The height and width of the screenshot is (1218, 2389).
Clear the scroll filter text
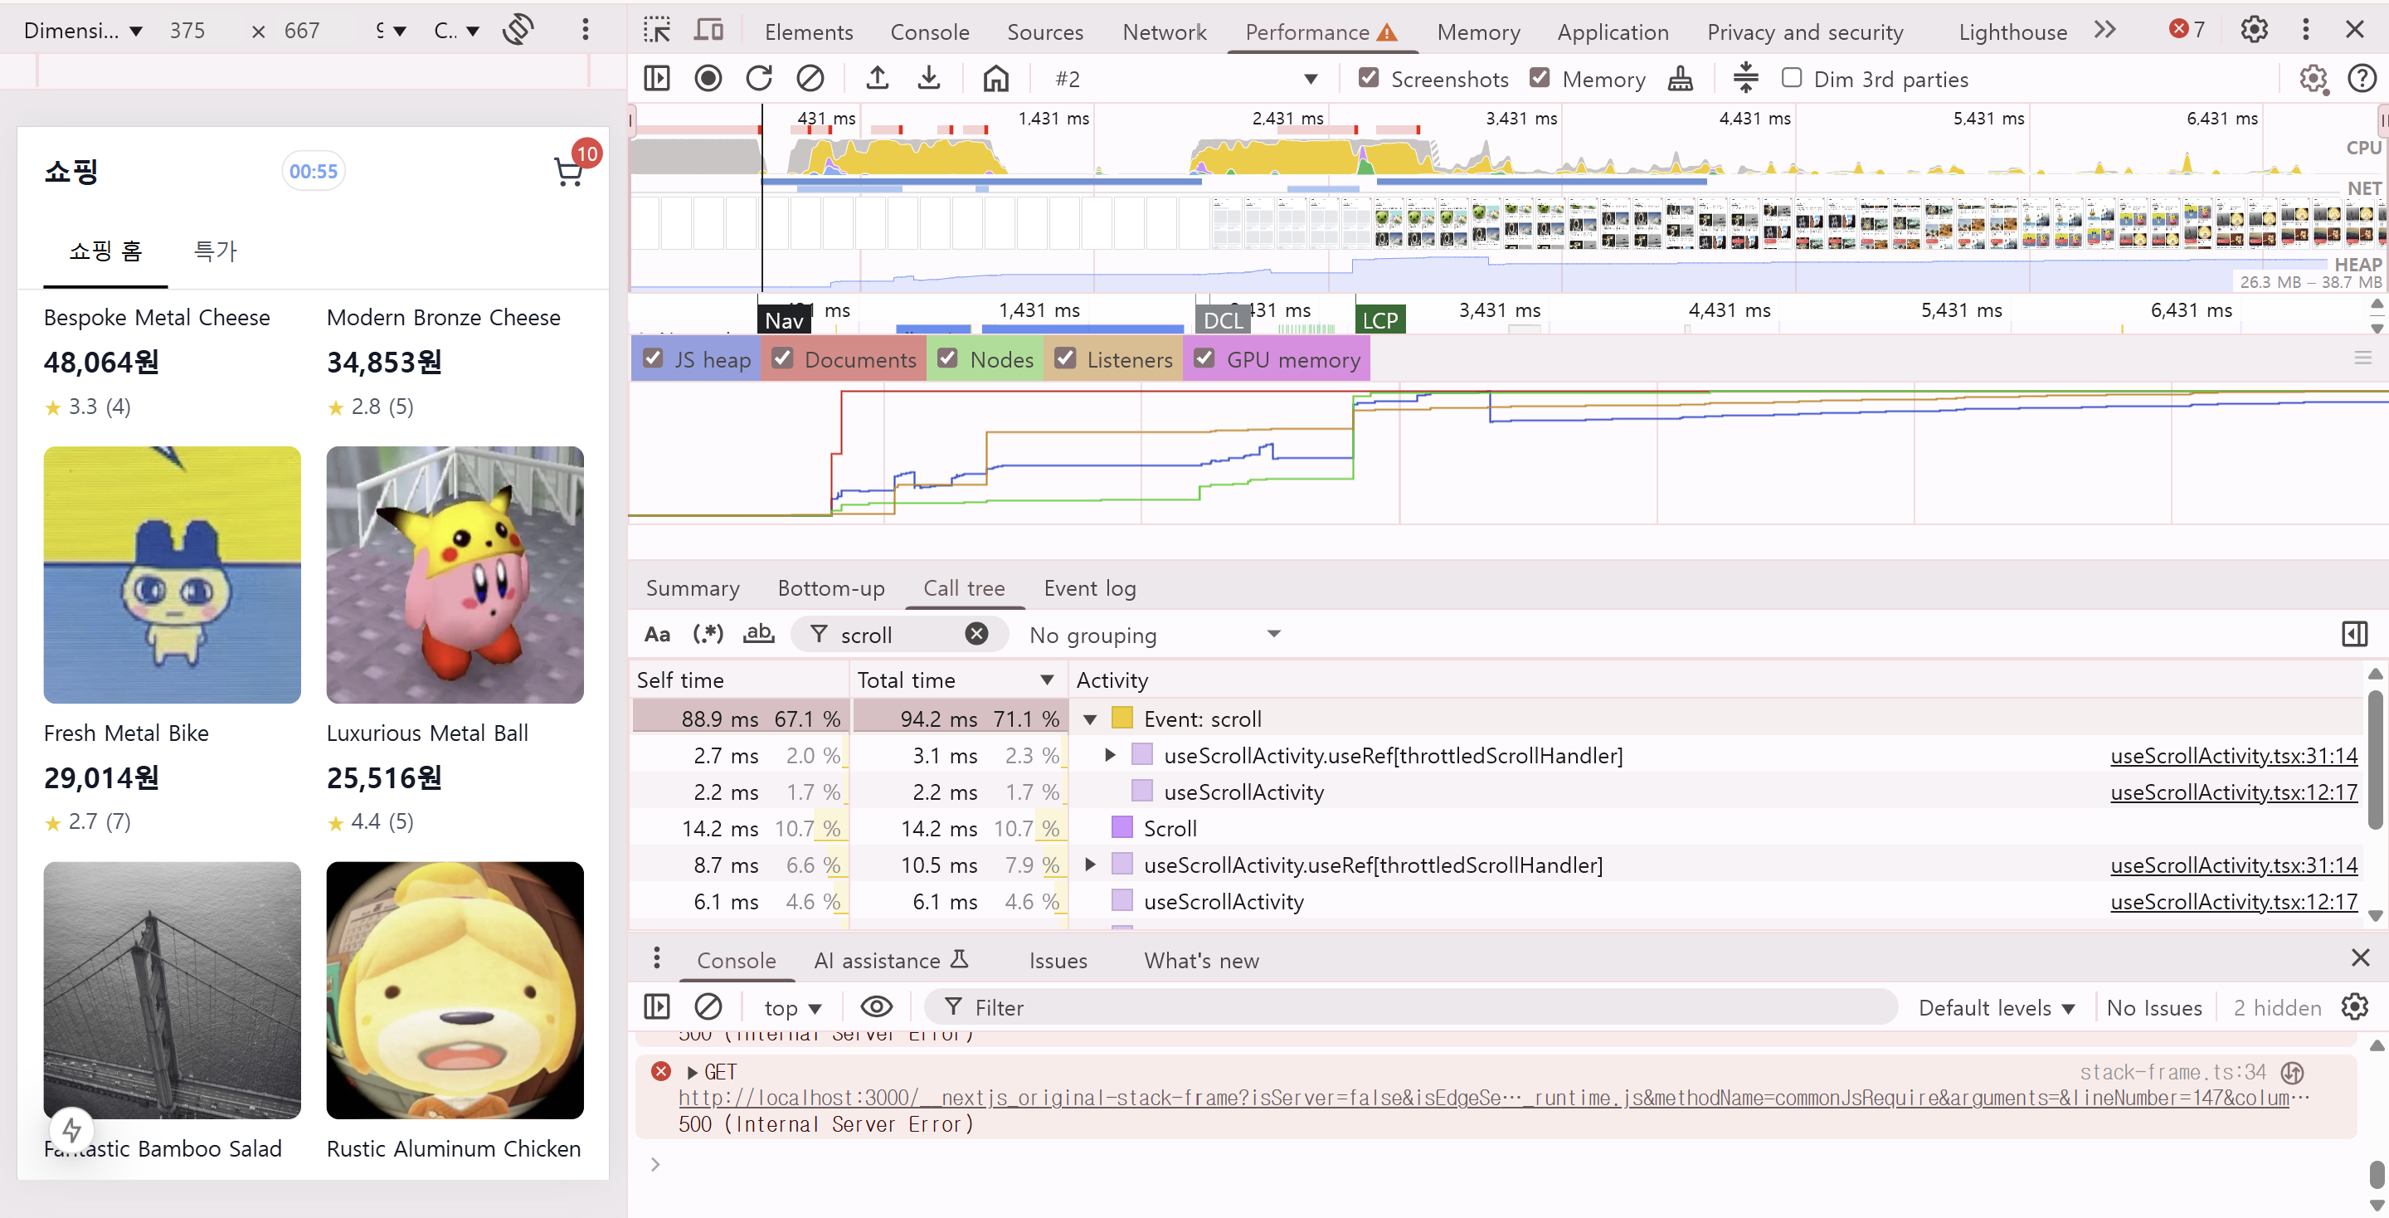[x=976, y=634]
